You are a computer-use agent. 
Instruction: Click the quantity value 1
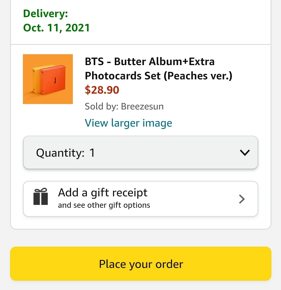click(92, 153)
